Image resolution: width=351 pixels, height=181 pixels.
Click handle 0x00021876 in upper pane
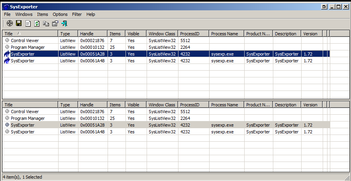click(92, 40)
